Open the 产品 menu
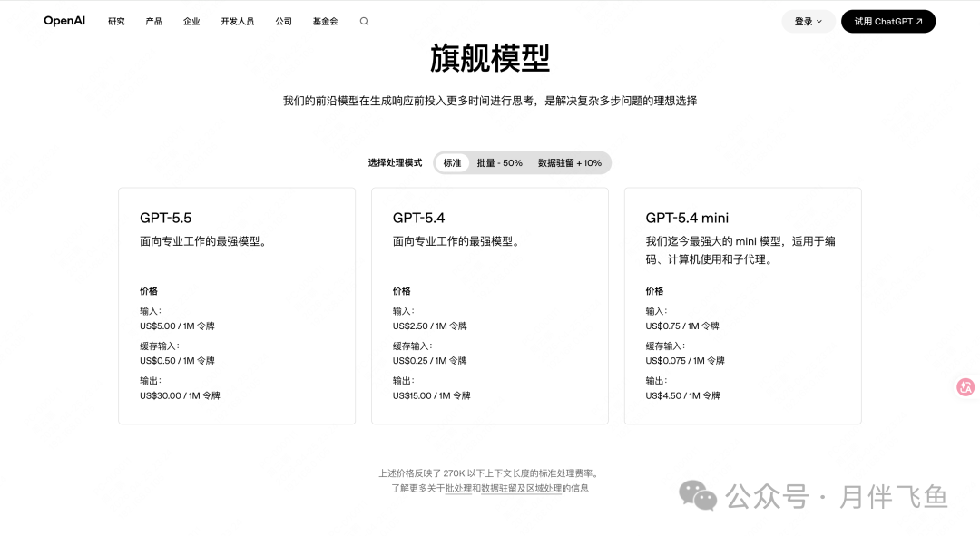Viewport: 980px width, 536px height. pos(153,21)
